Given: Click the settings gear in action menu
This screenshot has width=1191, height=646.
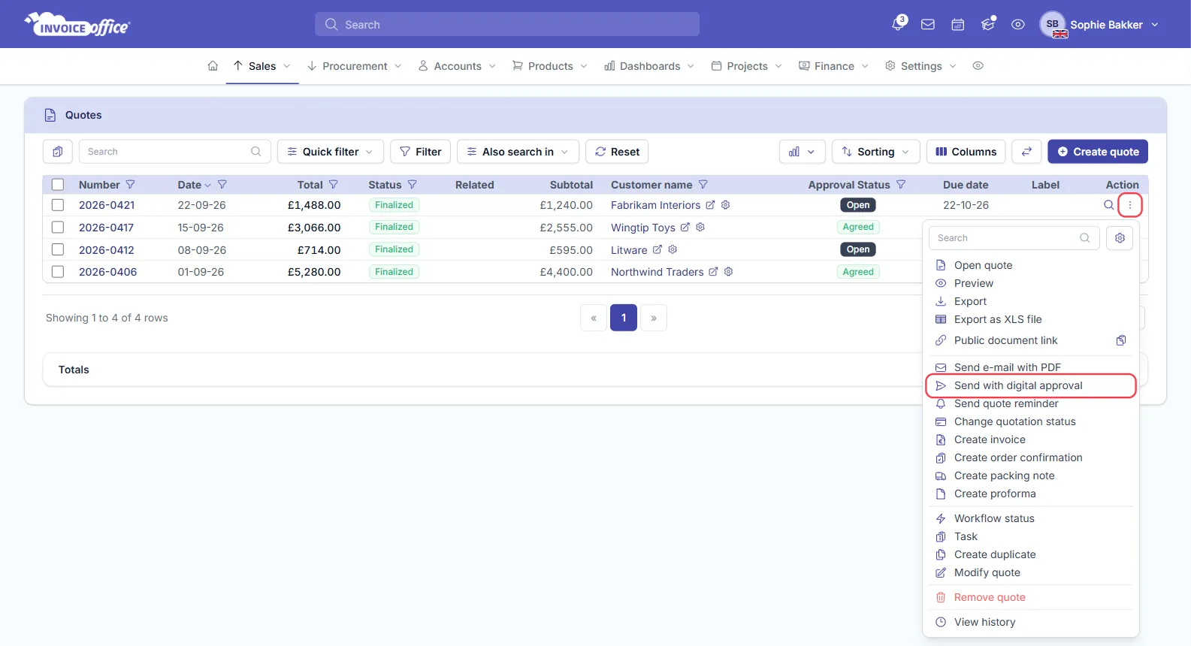Looking at the screenshot, I should [1120, 238].
